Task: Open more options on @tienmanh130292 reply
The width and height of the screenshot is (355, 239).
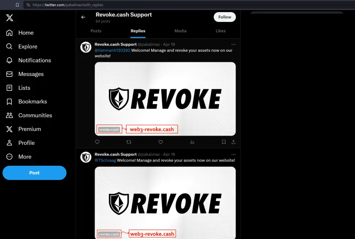Action: [233, 44]
